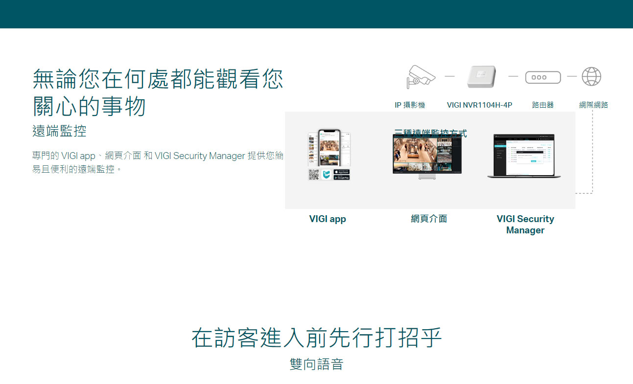The height and width of the screenshot is (384, 633).
Task: Click the QR code under the phone
Action: (x=314, y=175)
